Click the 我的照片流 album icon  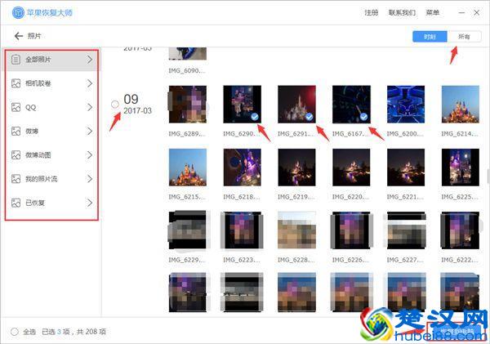pyautogui.click(x=16, y=178)
